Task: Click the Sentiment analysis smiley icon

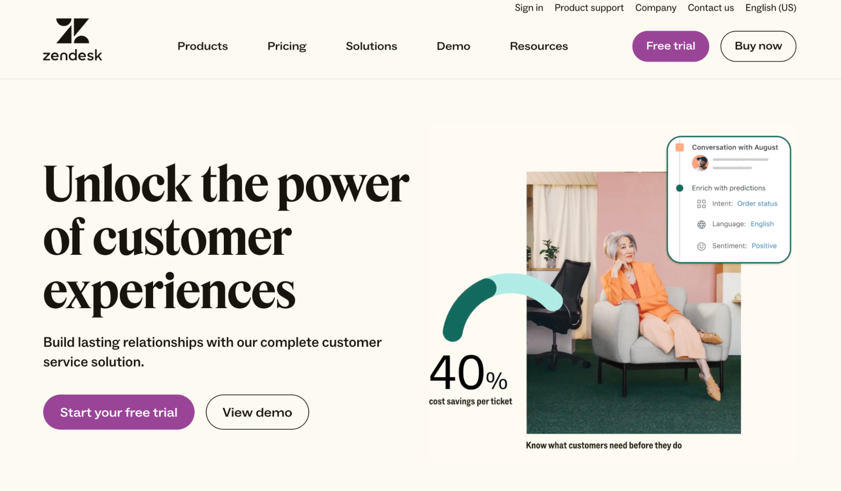Action: tap(701, 245)
